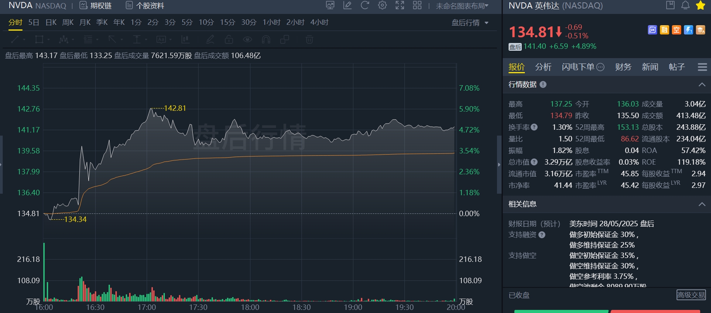Set a price alert with bell icon
711x313 pixels.
point(685,5)
